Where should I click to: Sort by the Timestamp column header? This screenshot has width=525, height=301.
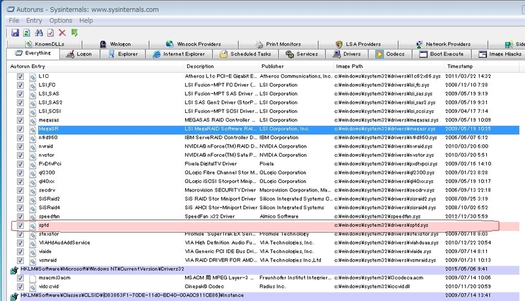tap(482, 66)
